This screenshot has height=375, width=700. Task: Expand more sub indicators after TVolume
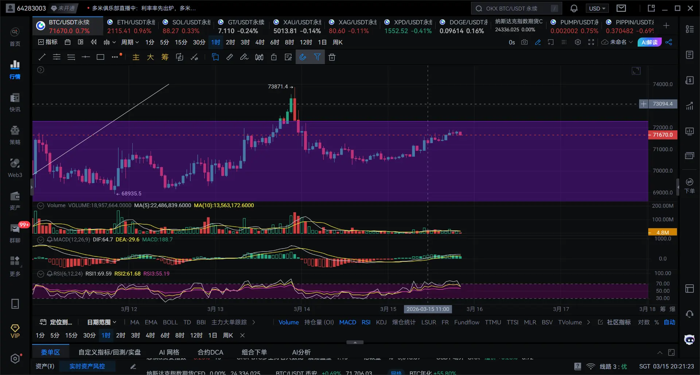[588, 322]
